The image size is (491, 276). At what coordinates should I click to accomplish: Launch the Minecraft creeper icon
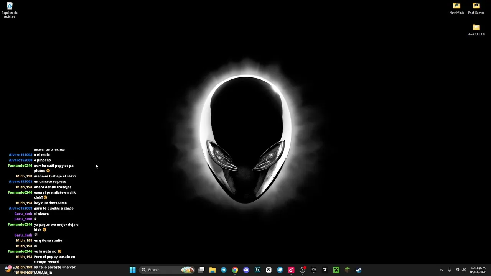336,270
